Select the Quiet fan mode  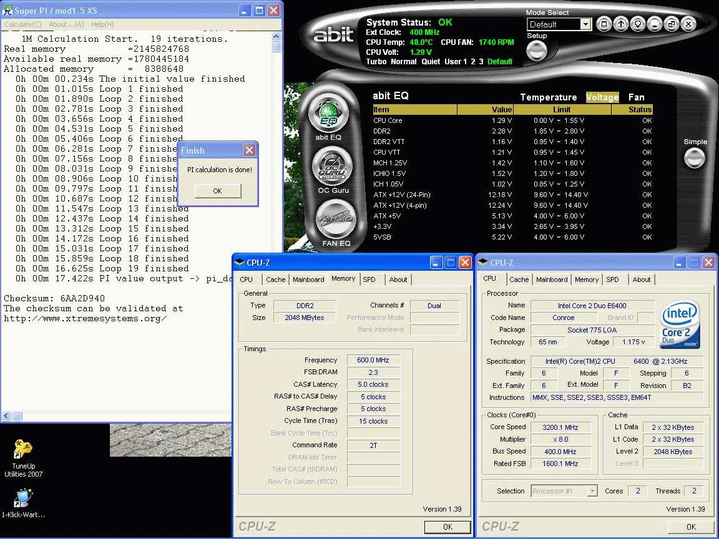pos(431,61)
